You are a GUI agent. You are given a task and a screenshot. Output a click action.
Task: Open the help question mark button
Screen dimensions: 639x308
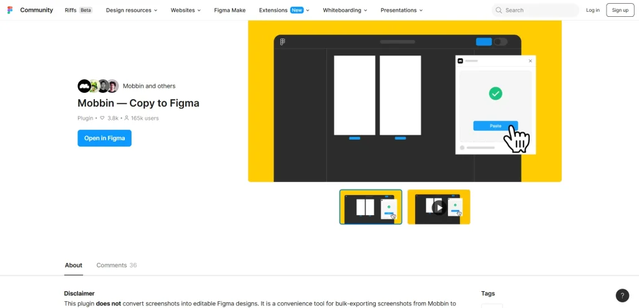coord(622,296)
